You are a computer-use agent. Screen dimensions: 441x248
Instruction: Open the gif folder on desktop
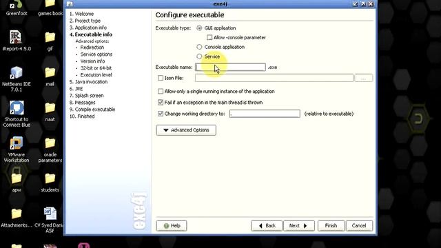tap(50, 41)
